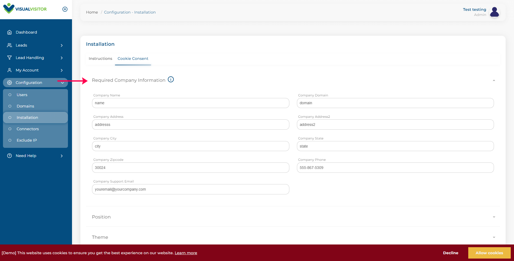Expand the Theme section chevron
The width and height of the screenshot is (514, 261).
(x=494, y=237)
